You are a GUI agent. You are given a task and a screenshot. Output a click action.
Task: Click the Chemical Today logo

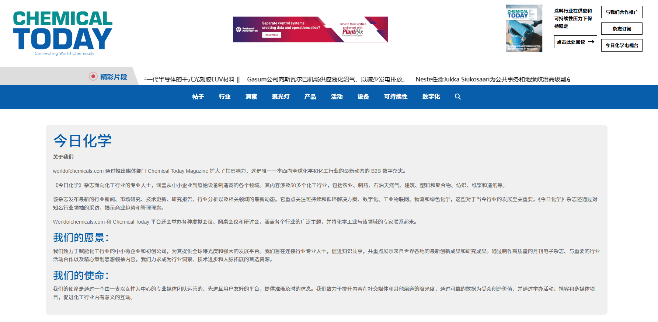63,33
